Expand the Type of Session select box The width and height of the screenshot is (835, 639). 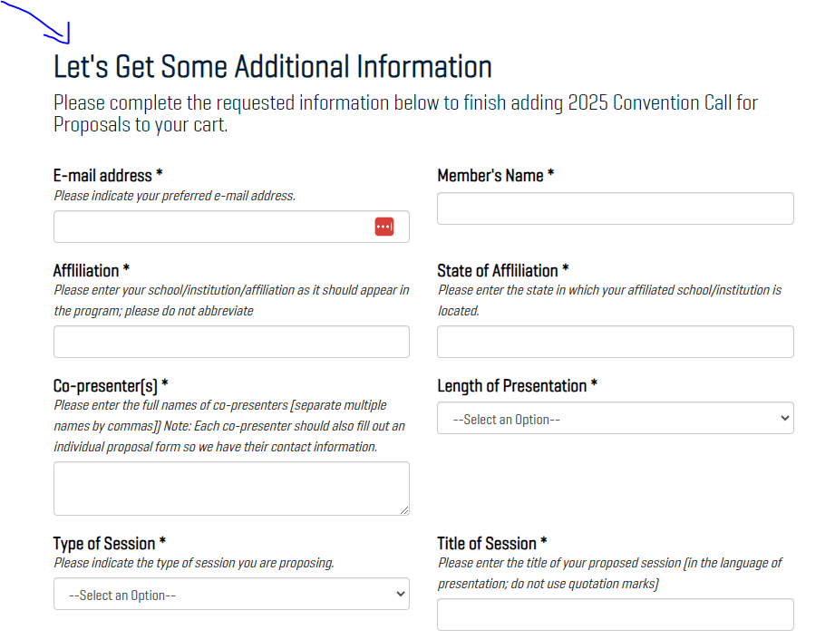(231, 594)
